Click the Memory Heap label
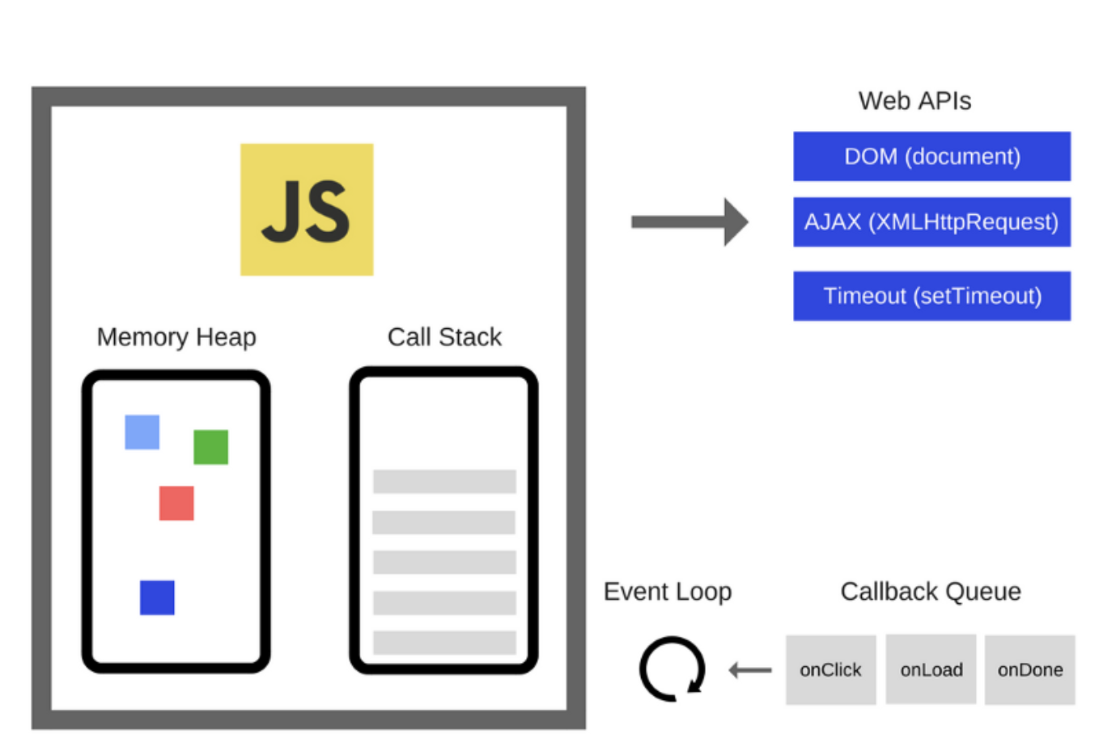The width and height of the screenshot is (1120, 734). point(176,337)
